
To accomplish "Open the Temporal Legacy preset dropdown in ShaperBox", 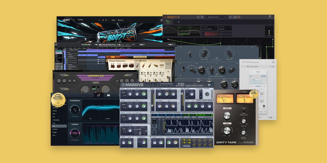I will (x=214, y=17).
